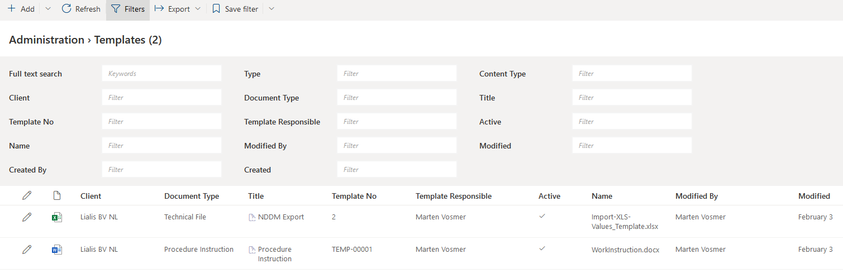
Task: Expand the dropdown arrow beside Save filter
Action: [272, 9]
